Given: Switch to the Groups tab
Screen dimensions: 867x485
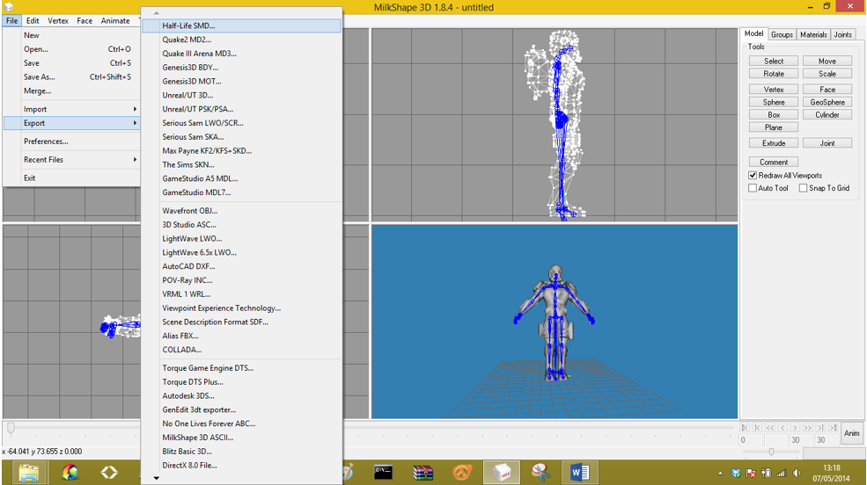Looking at the screenshot, I should tap(782, 35).
